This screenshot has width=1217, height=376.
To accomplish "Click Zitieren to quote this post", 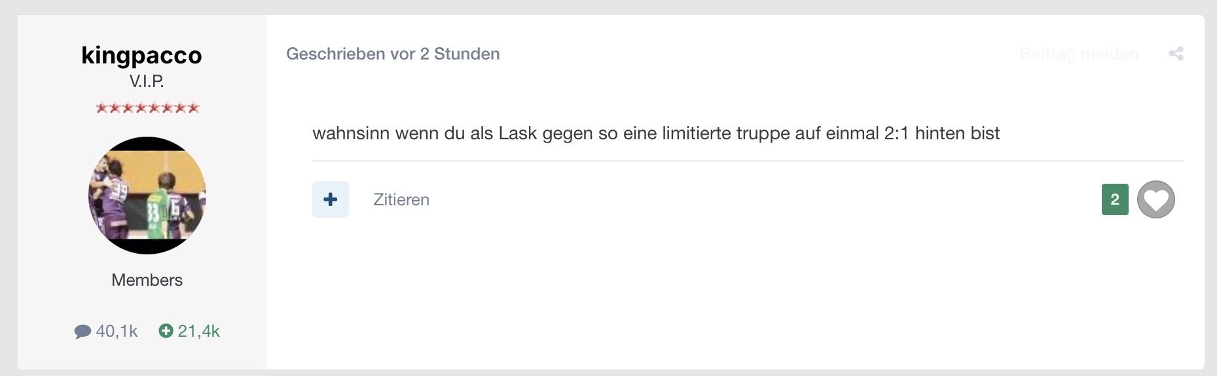I will point(401,199).
